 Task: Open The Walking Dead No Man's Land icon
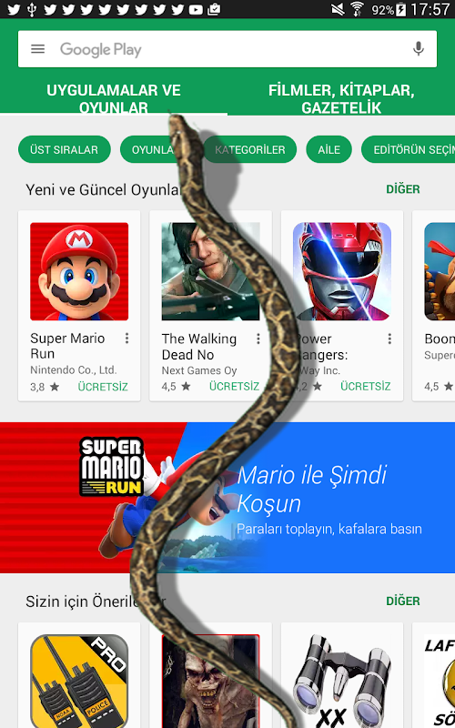pos(210,271)
